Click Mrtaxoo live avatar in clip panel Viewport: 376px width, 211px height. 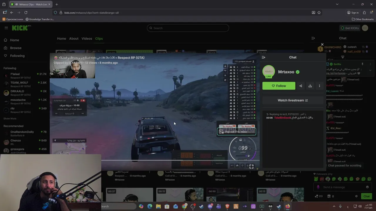268,72
